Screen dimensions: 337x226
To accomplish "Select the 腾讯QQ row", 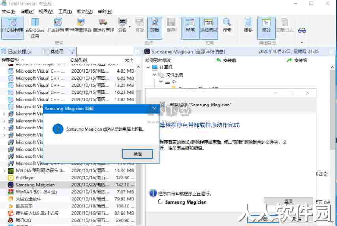I will (68, 220).
